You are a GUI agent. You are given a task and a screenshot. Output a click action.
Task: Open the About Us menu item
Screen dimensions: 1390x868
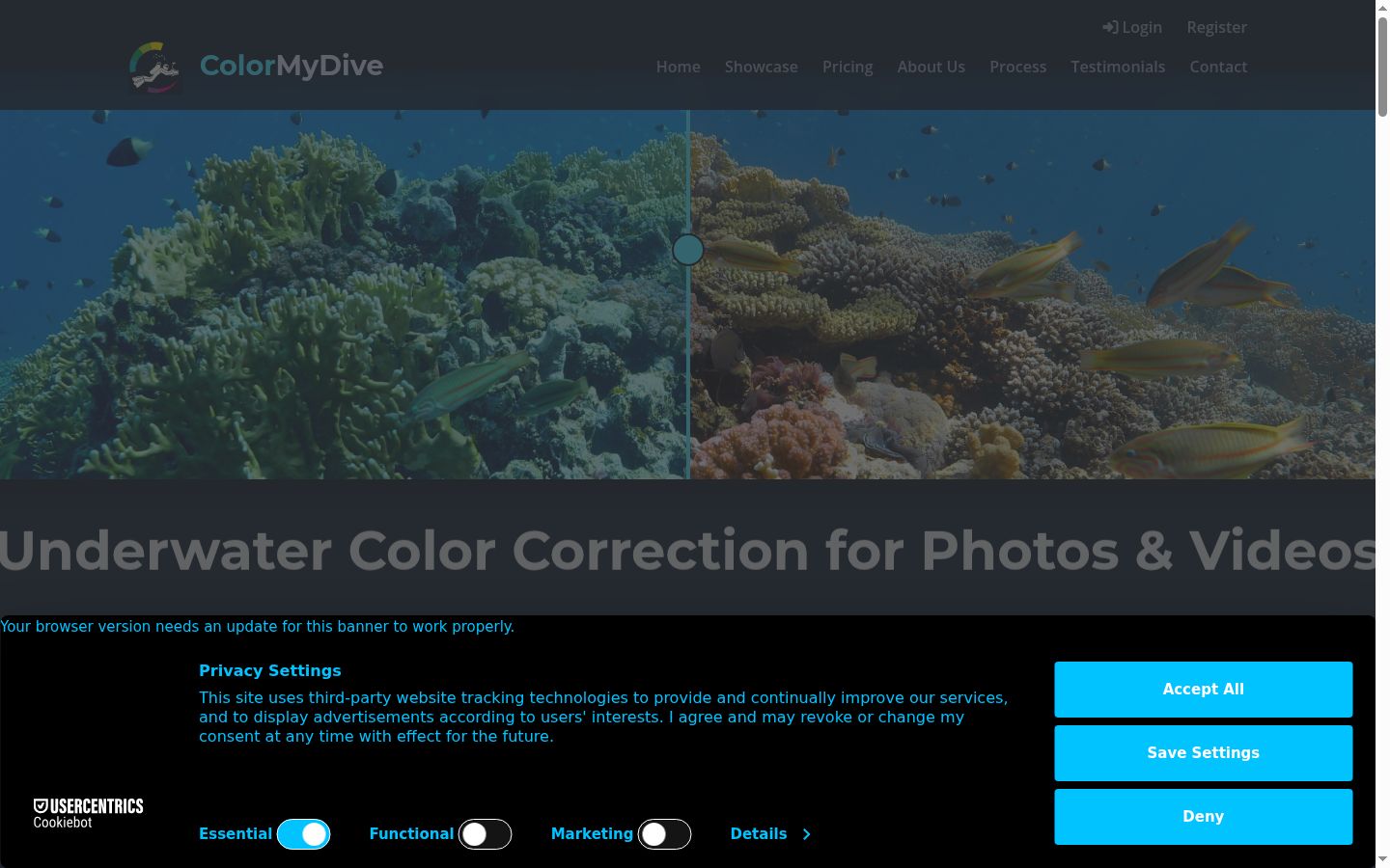coord(931,67)
